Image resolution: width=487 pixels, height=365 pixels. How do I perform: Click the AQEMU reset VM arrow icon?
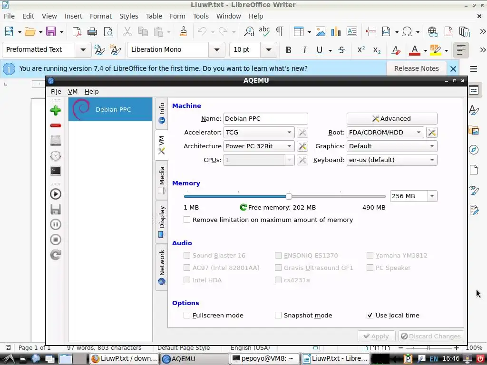[56, 255]
